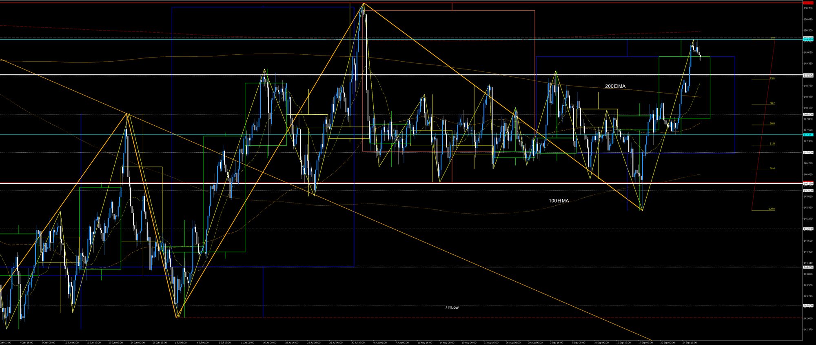This screenshot has width=816, height=345.
Task: Click the 100.0 Fibonacci level label
Action: tap(771, 209)
